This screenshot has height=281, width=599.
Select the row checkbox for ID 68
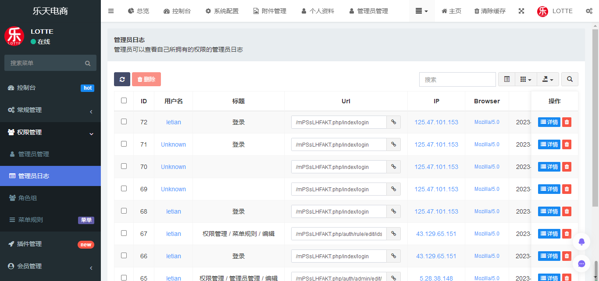[124, 211]
